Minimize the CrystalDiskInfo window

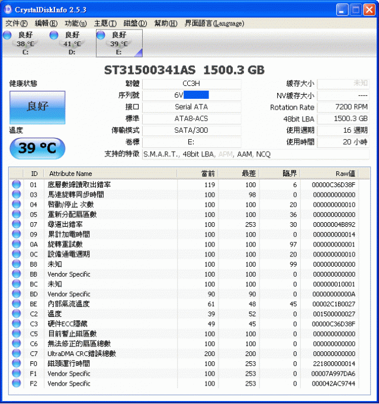click(342, 10)
